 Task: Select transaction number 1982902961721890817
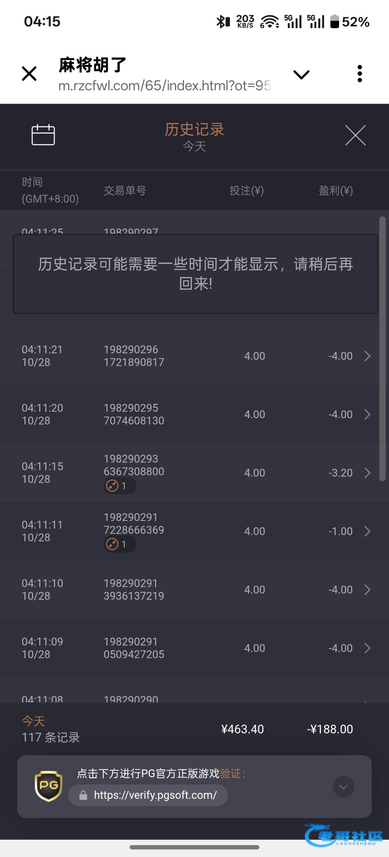pos(134,356)
